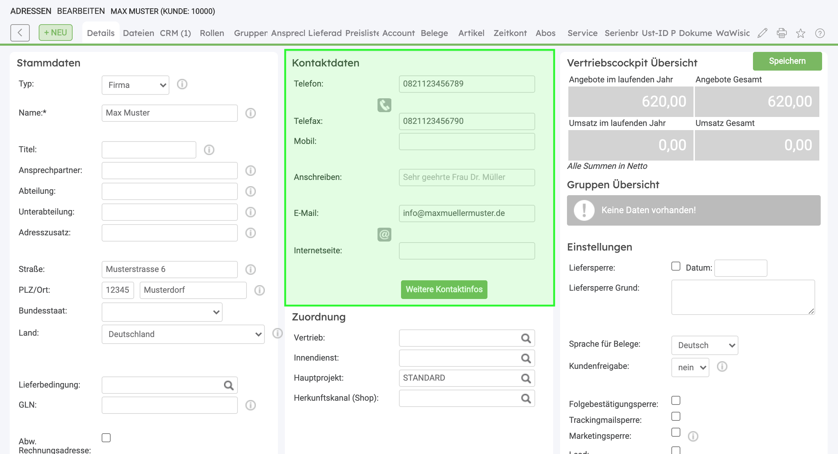Click the search magnifier in the Hauptprojekt field
This screenshot has width=838, height=454.
click(526, 378)
